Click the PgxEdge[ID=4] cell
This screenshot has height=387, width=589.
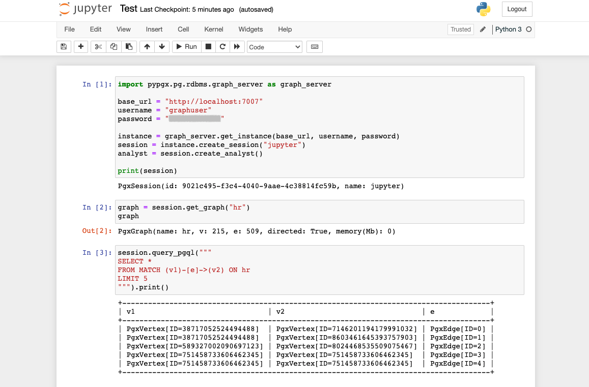click(x=458, y=363)
